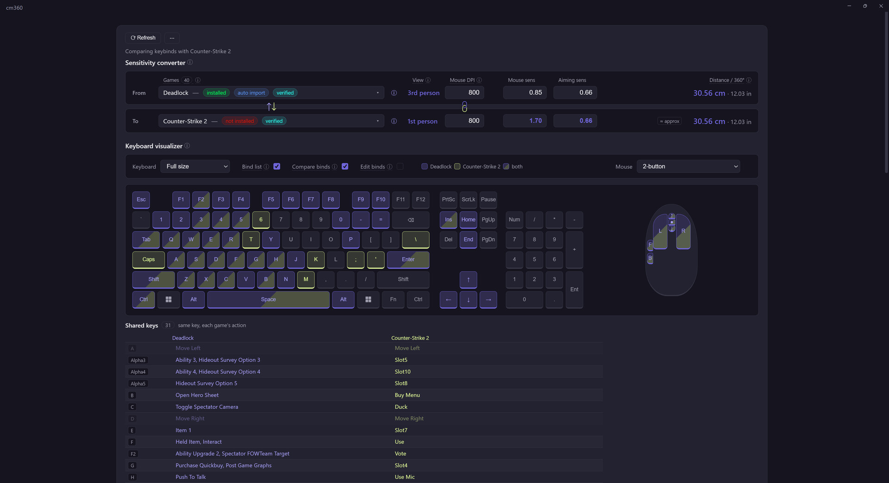Click the info icon after Deadlock game dropdown
889x483 pixels.
394,93
